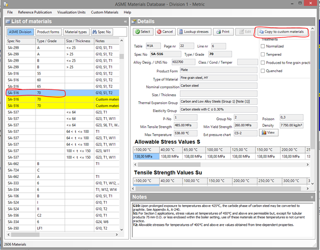Click the Cancel button
This screenshot has height=250, width=320.
click(165, 32)
